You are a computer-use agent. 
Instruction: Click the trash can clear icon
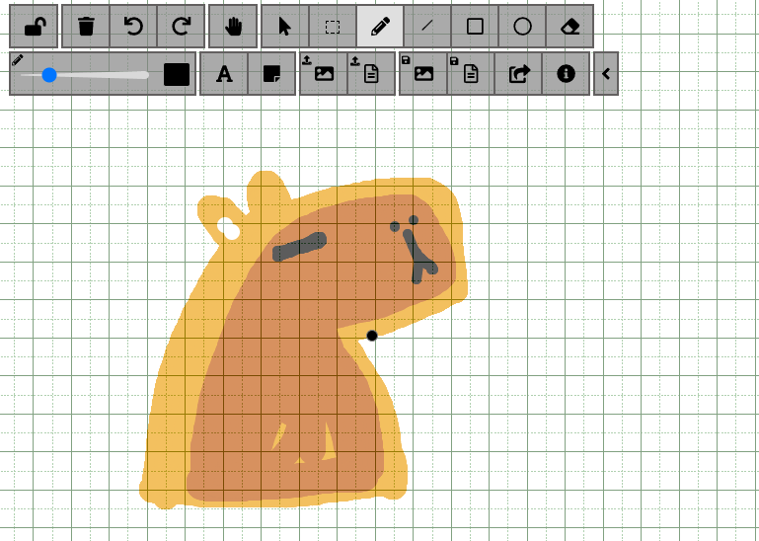[86, 27]
